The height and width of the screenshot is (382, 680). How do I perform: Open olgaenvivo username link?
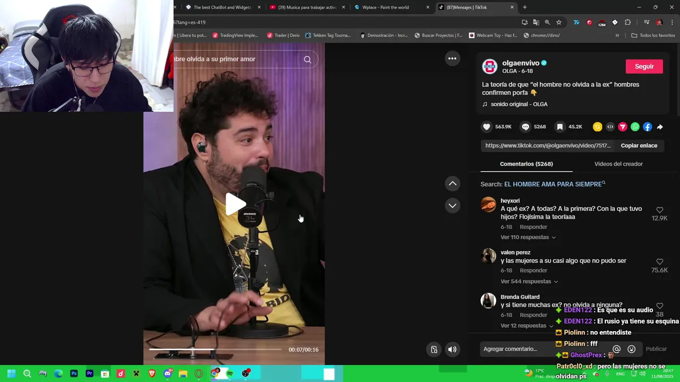[521, 63]
